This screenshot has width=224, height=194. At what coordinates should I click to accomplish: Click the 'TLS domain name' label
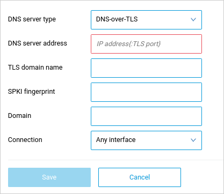35,68
